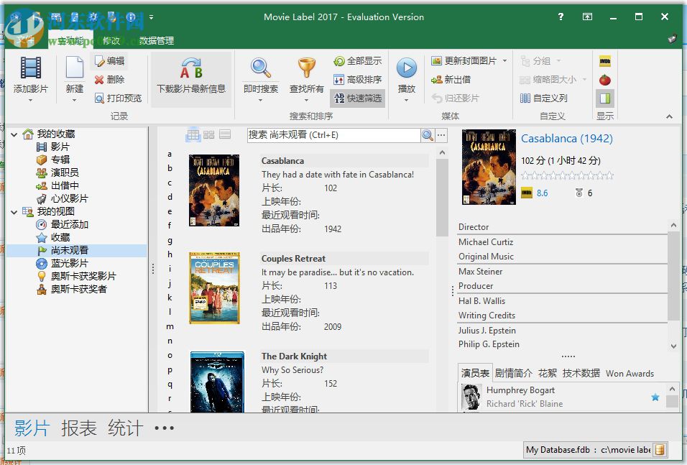Viewport: 687px width, 465px height.
Task: Collapse the 我的视图 tree section
Action: (x=14, y=211)
